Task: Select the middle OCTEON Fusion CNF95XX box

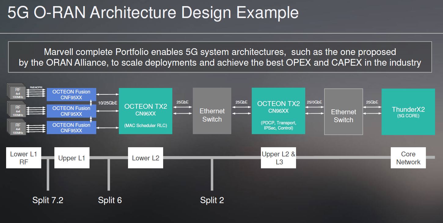Action: coord(71,111)
